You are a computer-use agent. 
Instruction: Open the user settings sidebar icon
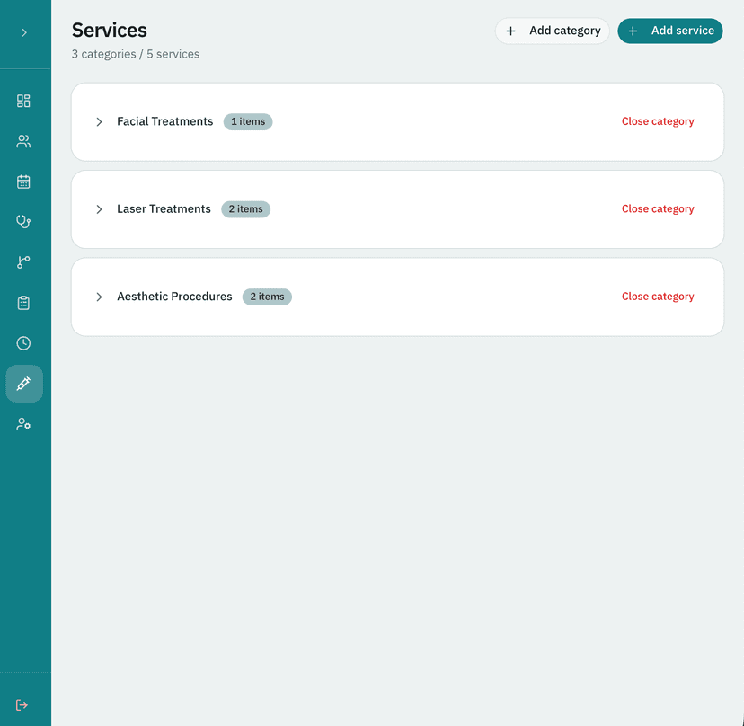23,424
